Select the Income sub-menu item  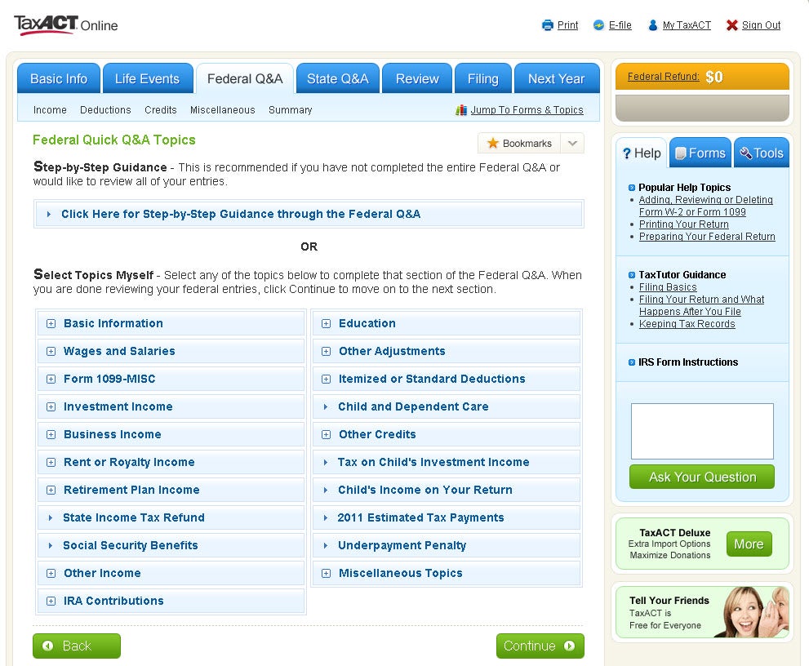click(x=50, y=110)
